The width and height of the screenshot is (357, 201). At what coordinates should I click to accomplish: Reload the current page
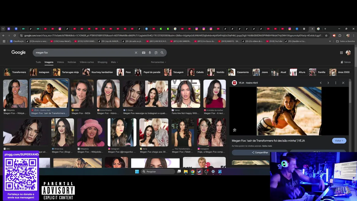pos(15,35)
